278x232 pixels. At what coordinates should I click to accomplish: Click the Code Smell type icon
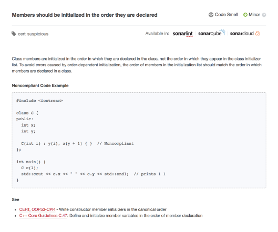click(x=211, y=15)
